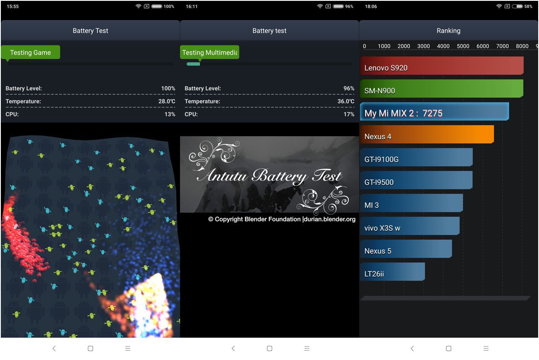Open the recents menu icon on the Ranking screen
The image size is (539, 360).
pos(486,348)
